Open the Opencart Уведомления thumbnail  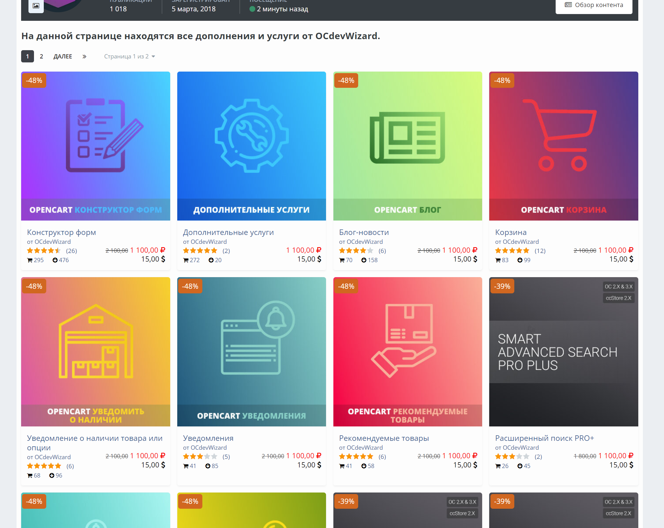251,352
